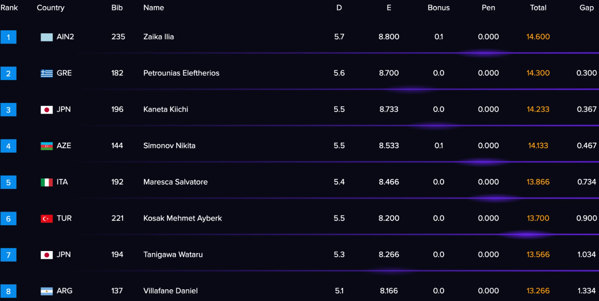Click Villafane Daniel's total score 13.266
The height and width of the screenshot is (301, 599).
click(538, 291)
